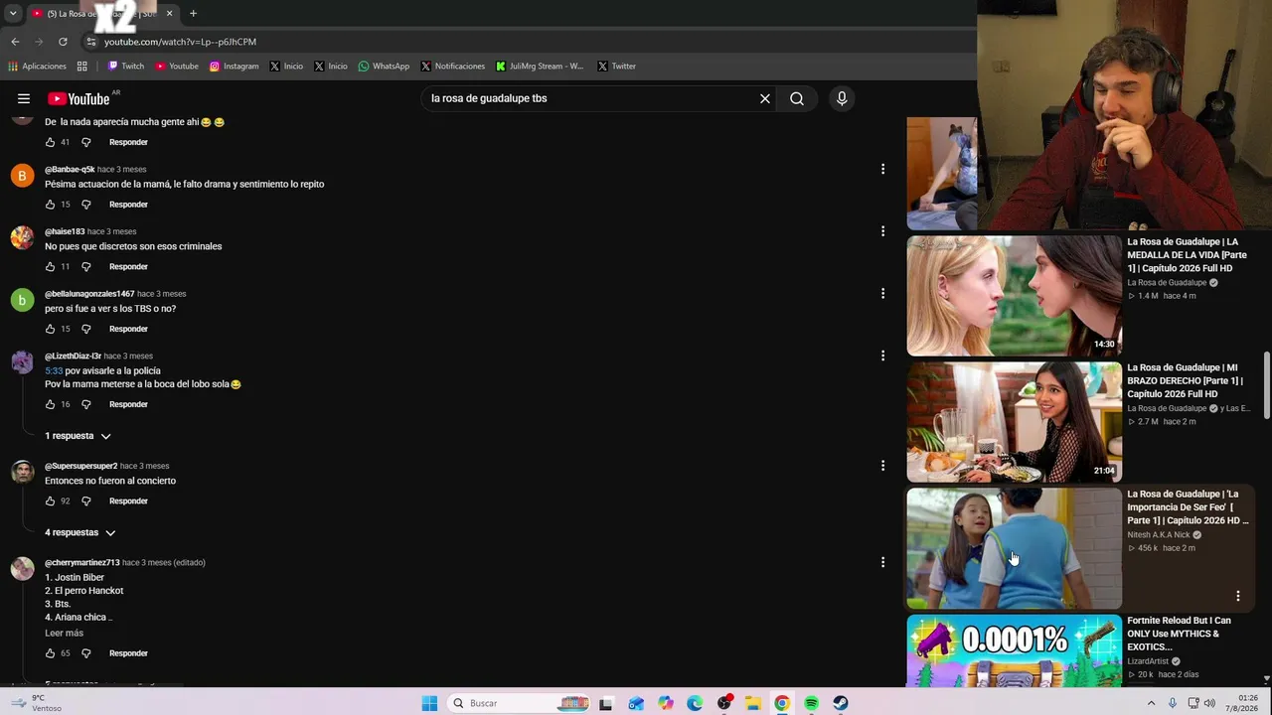1272x715 pixels.
Task: Open the Windows Start menu
Action: tap(429, 703)
